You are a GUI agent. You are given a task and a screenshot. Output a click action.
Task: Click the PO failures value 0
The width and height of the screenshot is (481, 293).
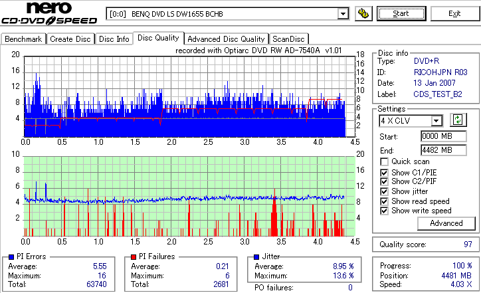tap(350, 288)
